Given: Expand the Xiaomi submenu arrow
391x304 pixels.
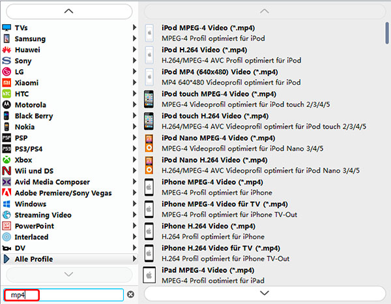Looking at the screenshot, I should pyautogui.click(x=134, y=82).
